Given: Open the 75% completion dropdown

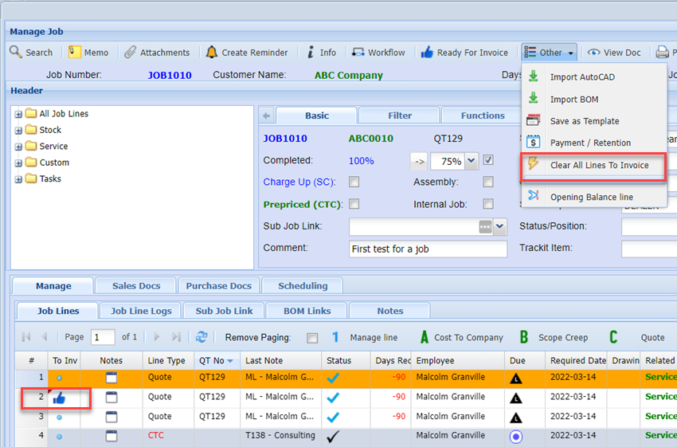Looking at the screenshot, I should 471,161.
